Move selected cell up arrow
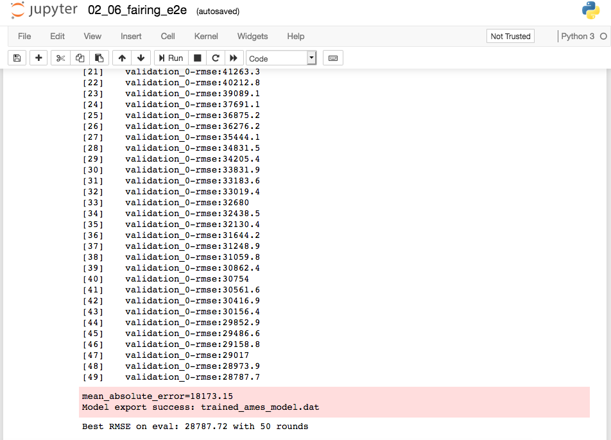 pos(122,58)
